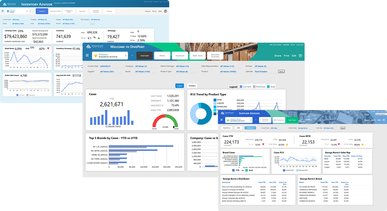Switch Supplier Advisor view to Depletion
The image size is (387, 211).
[227, 128]
